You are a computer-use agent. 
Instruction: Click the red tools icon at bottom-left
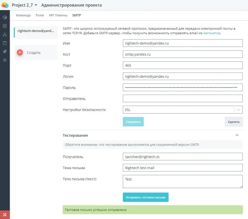5,215
